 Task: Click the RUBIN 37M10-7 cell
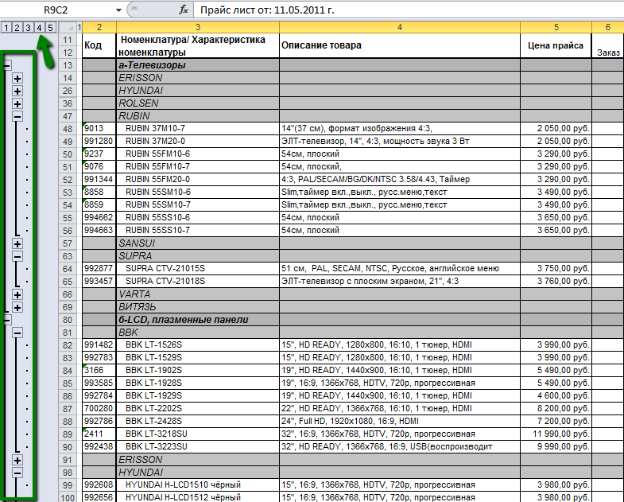(x=198, y=128)
